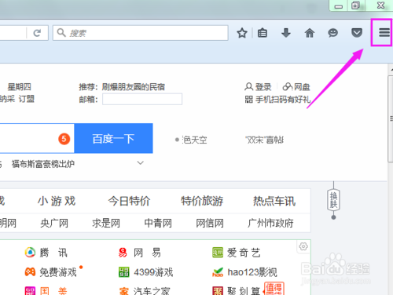393x295 pixels.
Task: Click the 网易 logo icon
Action: click(x=123, y=253)
